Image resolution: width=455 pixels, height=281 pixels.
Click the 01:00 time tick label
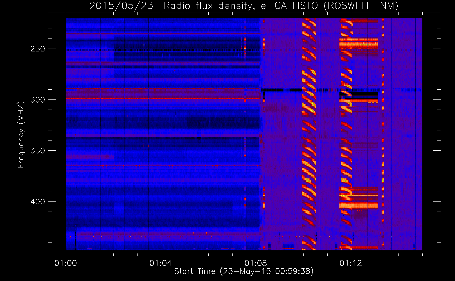coord(66,263)
